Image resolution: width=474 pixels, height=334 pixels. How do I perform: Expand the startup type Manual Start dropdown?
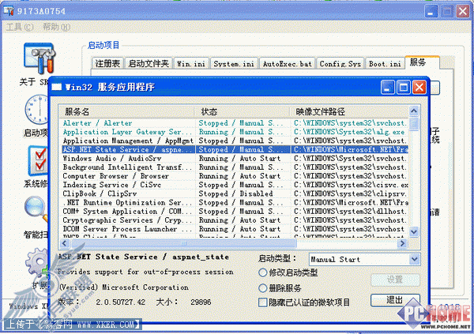[x=415, y=259]
